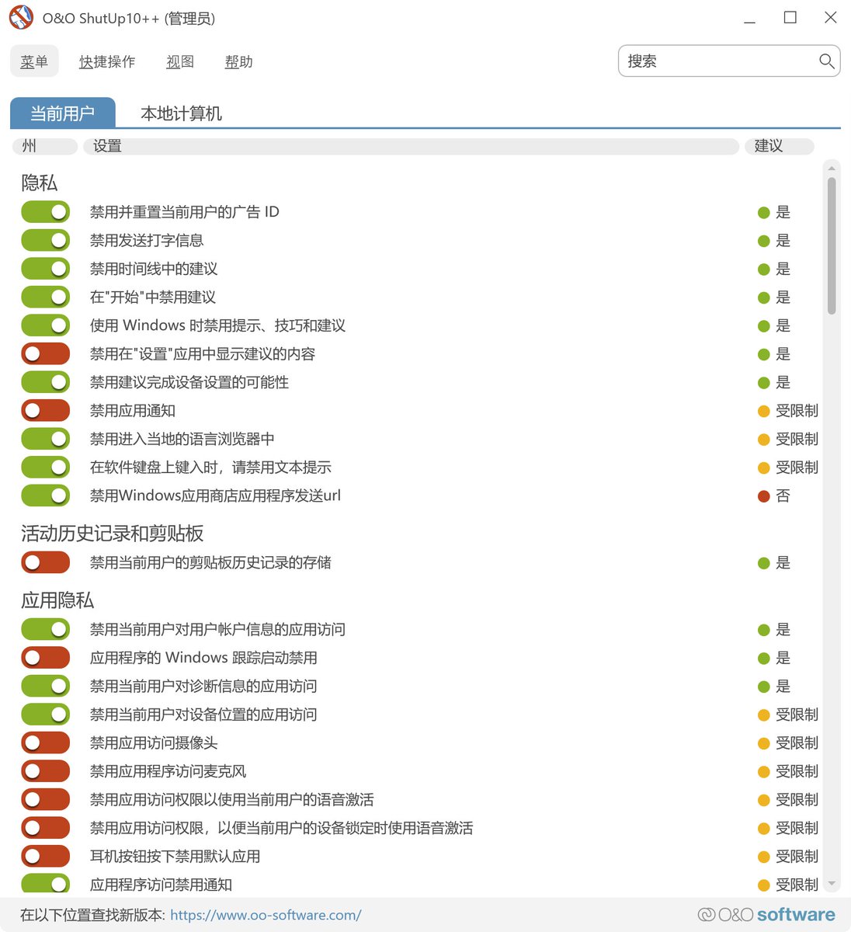Click the 建议 column header
Viewport: 851px width, 932px height.
click(779, 146)
